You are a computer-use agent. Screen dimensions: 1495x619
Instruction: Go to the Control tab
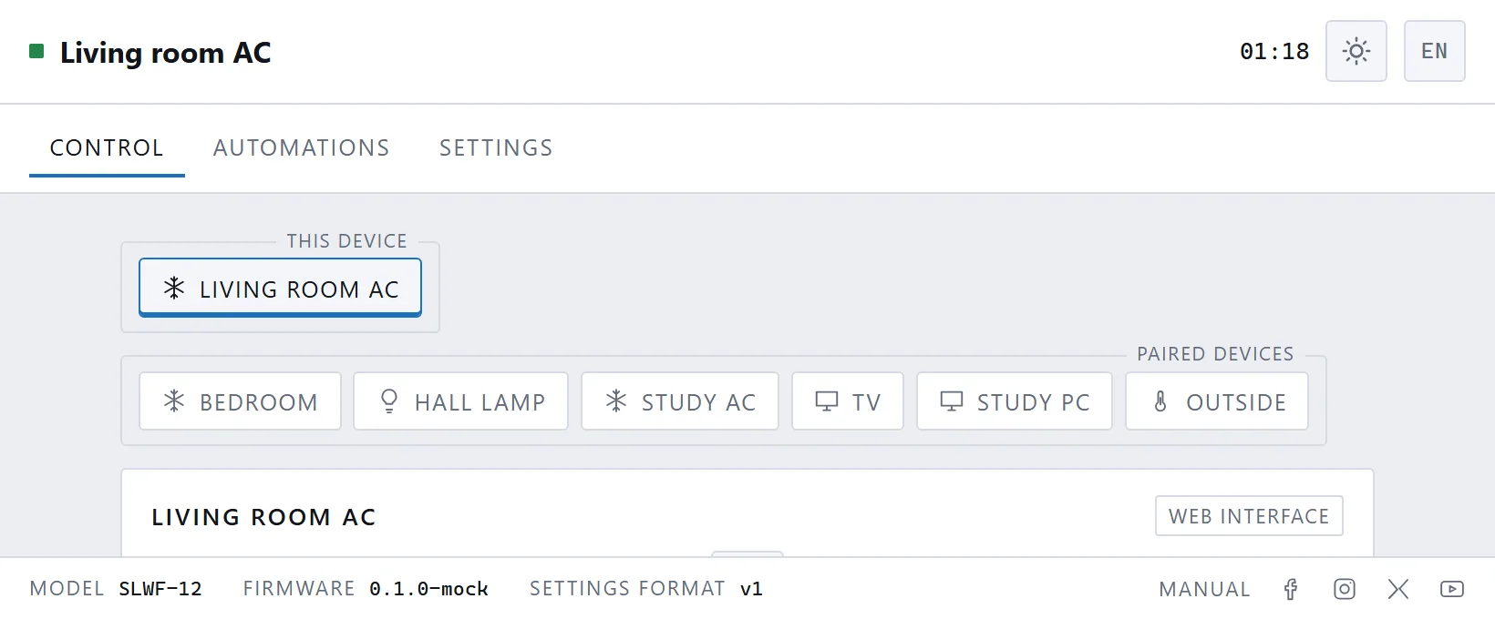coord(107,147)
